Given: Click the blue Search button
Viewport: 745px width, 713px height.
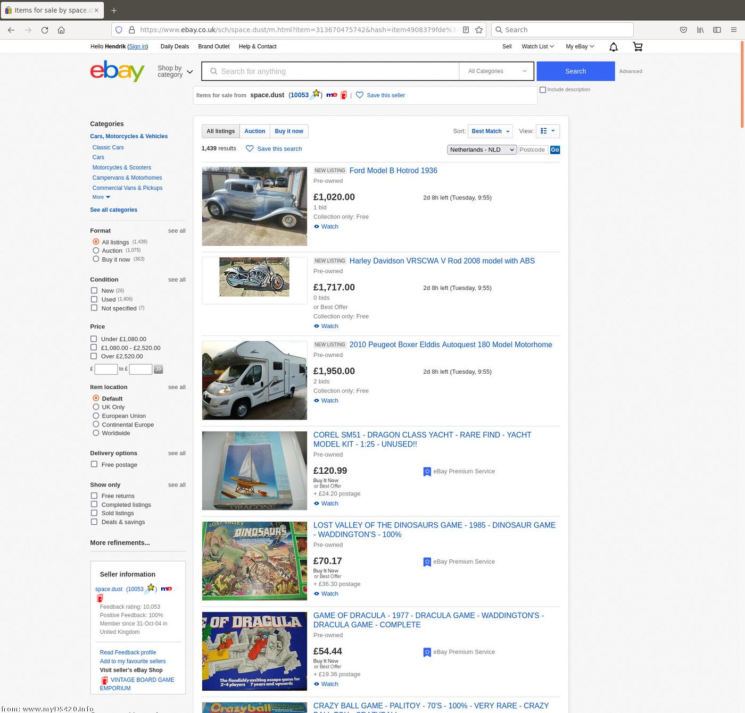Looking at the screenshot, I should tap(576, 71).
